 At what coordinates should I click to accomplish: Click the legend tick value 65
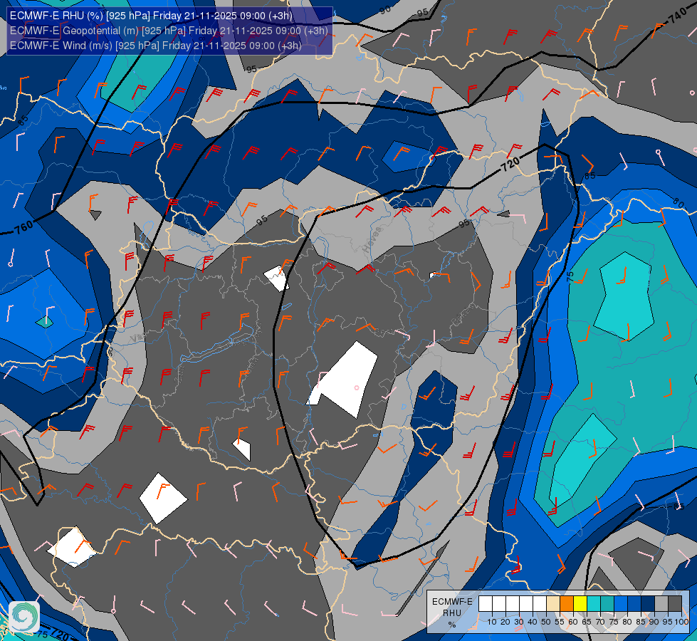pos(587,622)
